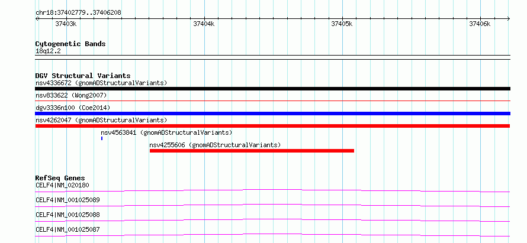Click the 37404k ruler tick label
The height and width of the screenshot is (243, 527).
click(204, 24)
